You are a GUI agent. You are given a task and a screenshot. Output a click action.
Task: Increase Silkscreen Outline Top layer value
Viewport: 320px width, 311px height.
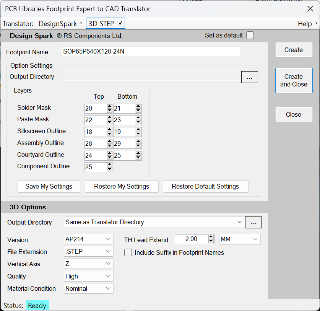110,130
